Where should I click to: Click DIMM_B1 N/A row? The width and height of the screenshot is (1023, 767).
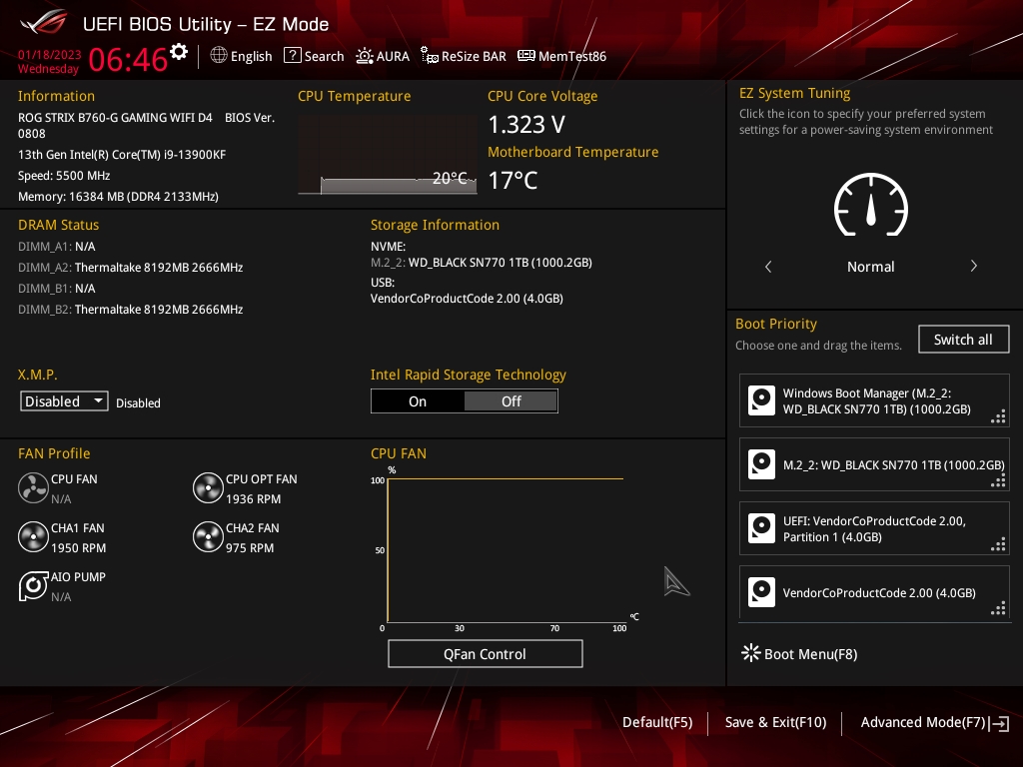coord(57,289)
